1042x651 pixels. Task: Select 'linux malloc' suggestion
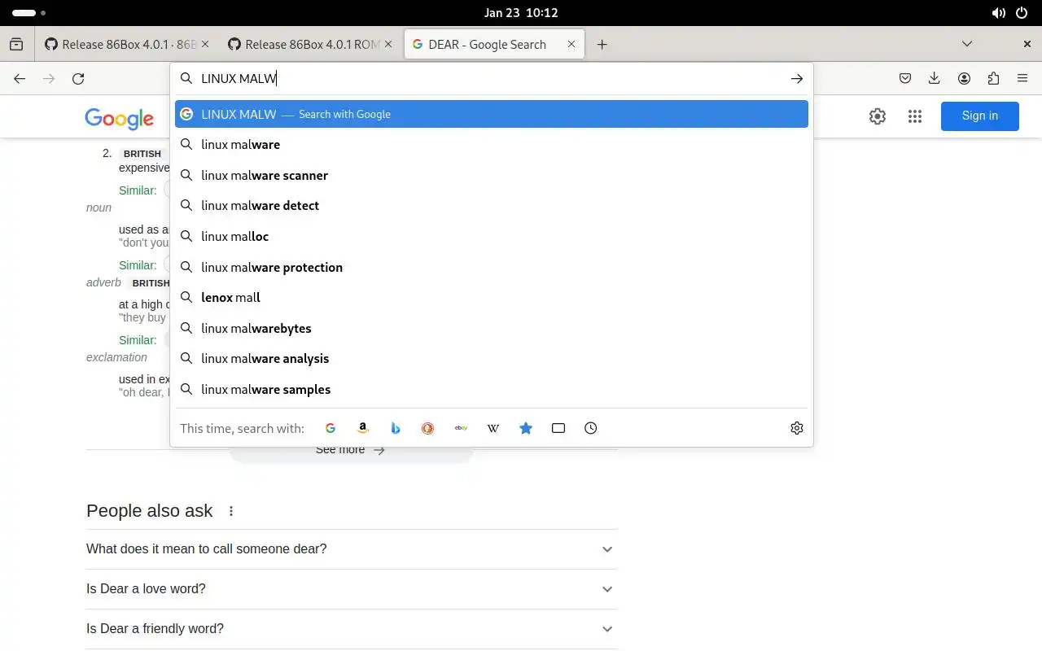[x=492, y=237]
